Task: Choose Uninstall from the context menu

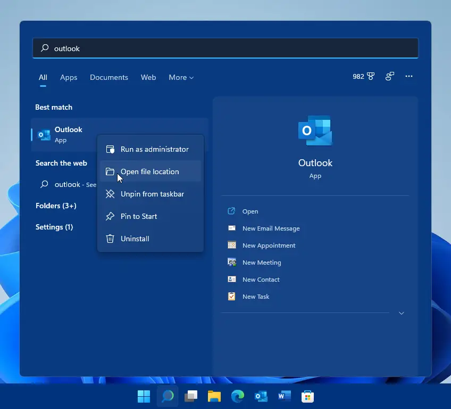Action: coord(151,239)
